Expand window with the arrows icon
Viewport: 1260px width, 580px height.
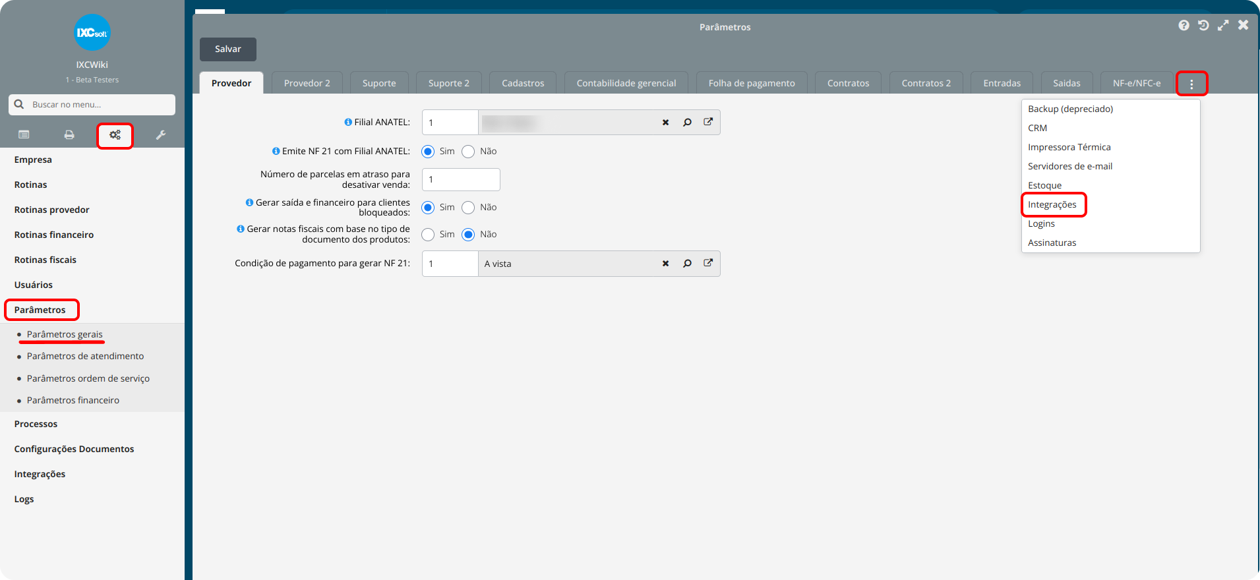(1223, 25)
